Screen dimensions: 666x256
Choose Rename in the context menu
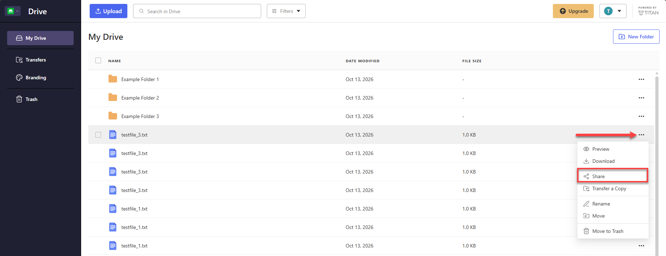[x=613, y=204]
